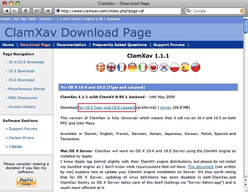Open the Home nav item
248x192 pixels.
coord(8,45)
